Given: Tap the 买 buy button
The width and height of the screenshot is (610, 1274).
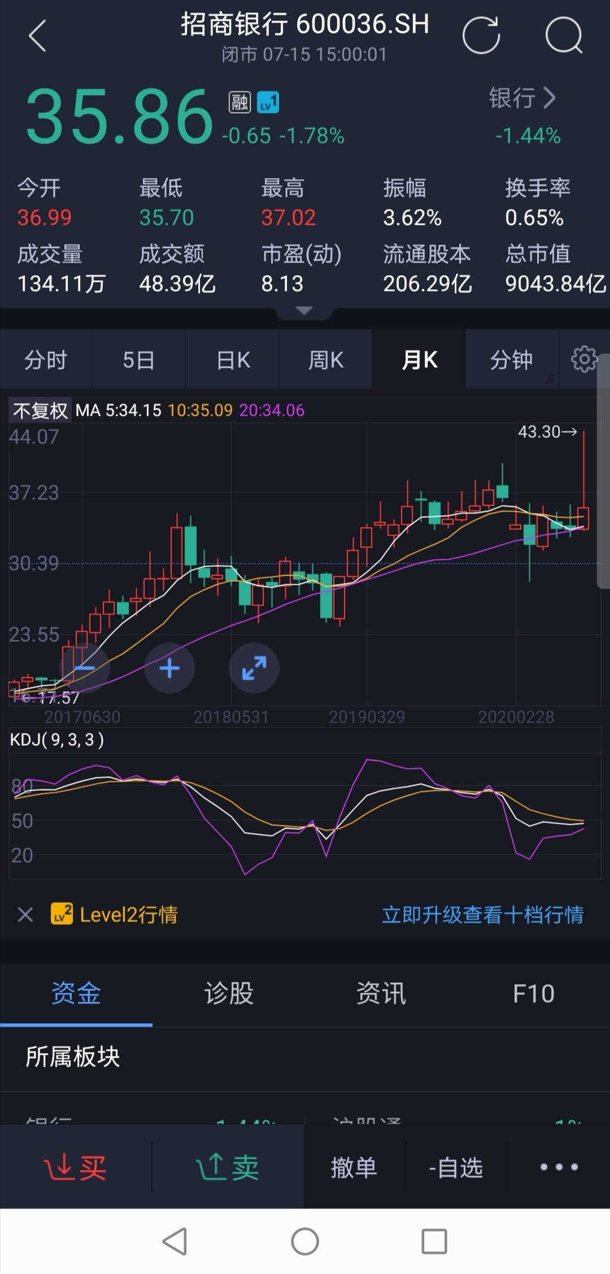Looking at the screenshot, I should coord(76,1166).
